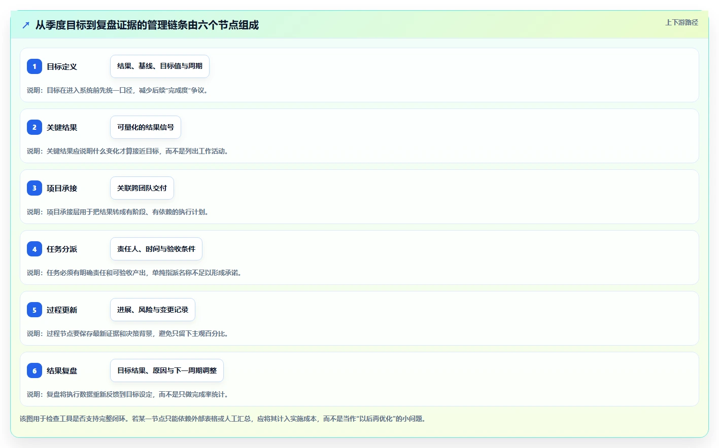Click the 责任人、时间与验收条件 chip
The image size is (719, 448).
coord(156,249)
